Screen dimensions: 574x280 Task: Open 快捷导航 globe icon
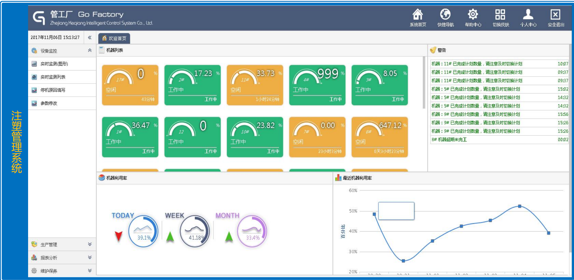[x=445, y=14]
